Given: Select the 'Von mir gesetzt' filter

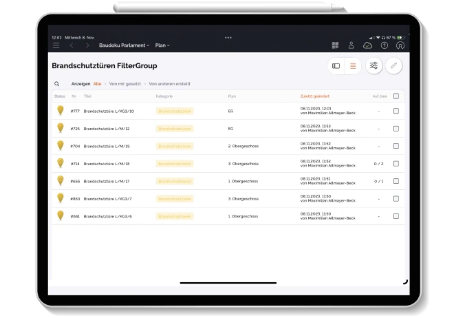Looking at the screenshot, I should (125, 84).
